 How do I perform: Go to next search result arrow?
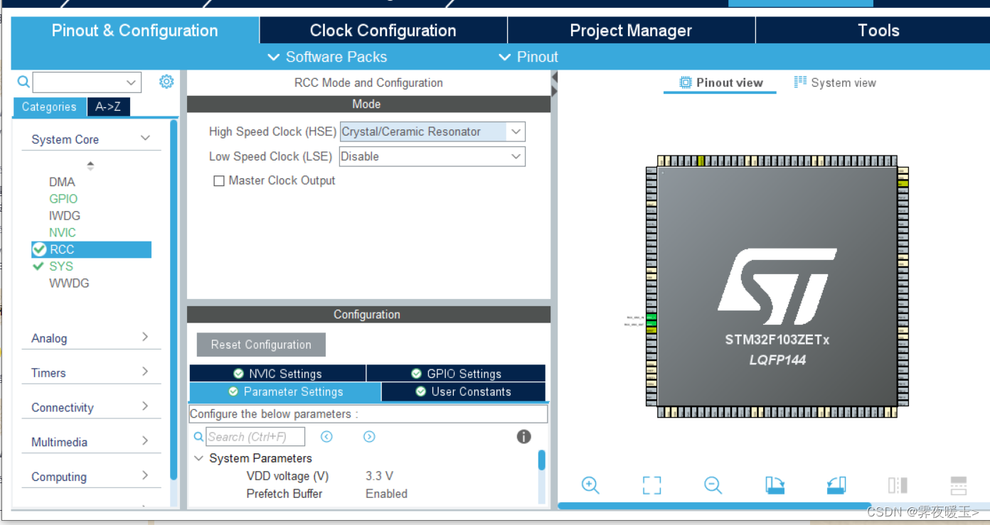(369, 437)
